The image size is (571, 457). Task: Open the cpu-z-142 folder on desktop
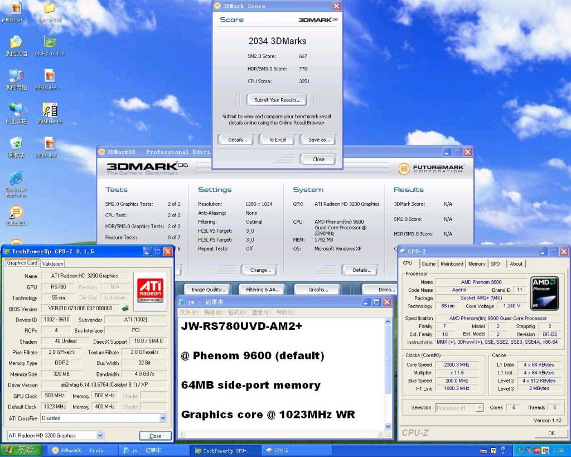coord(50,9)
